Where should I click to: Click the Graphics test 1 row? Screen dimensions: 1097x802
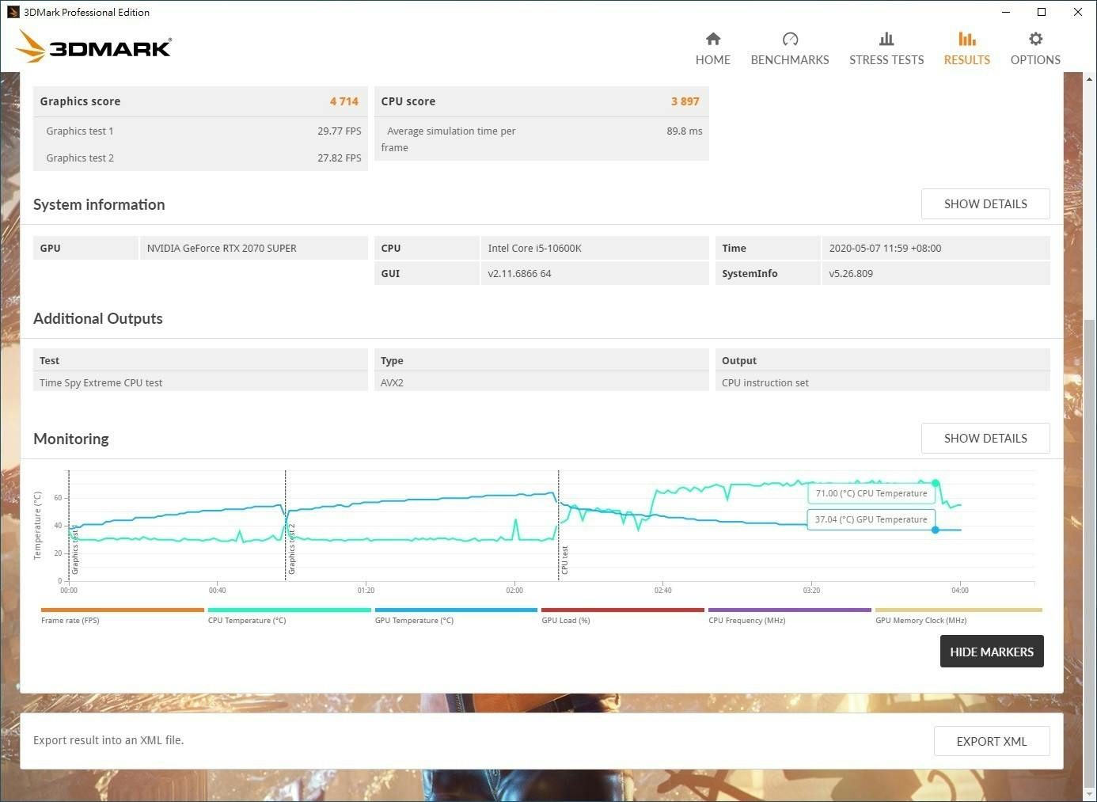point(200,131)
